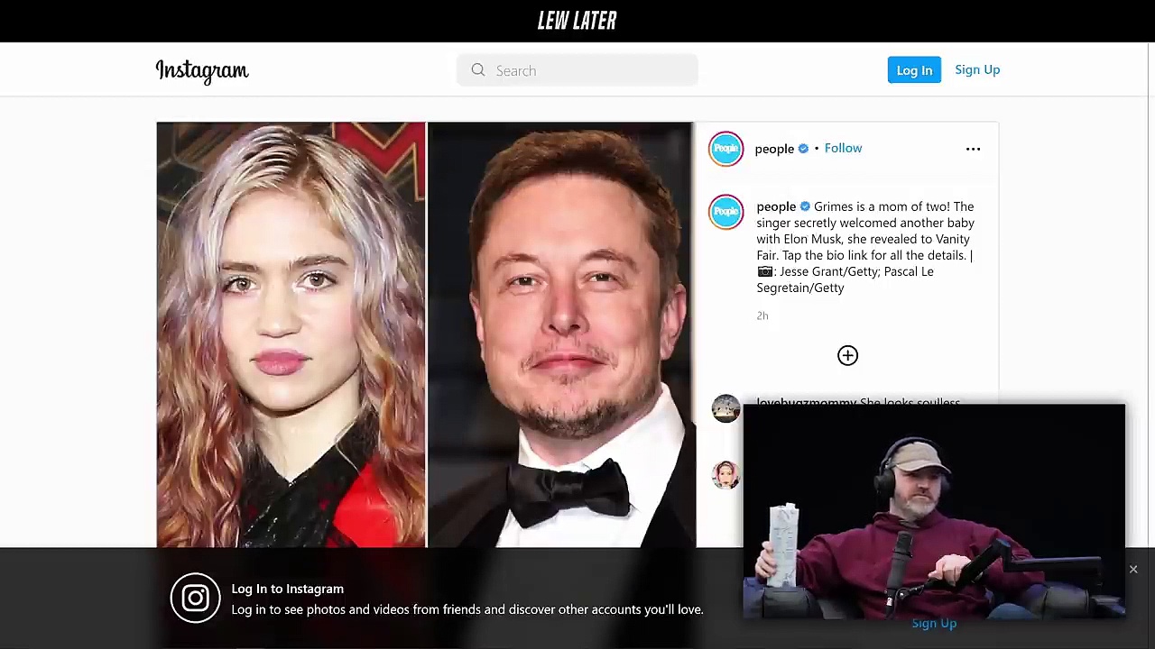Click the Sign Up link in the bottom banner

pyautogui.click(x=934, y=623)
